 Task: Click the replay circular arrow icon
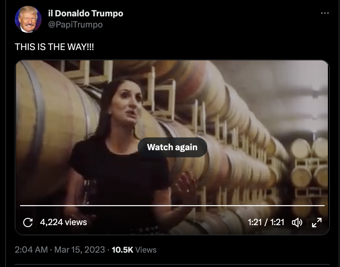tap(28, 222)
